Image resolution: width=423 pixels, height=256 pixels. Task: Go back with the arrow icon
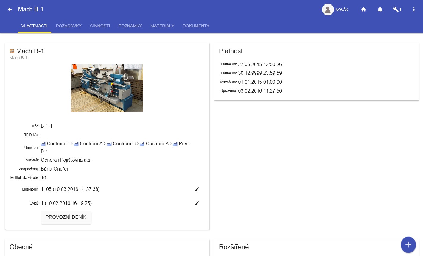(10, 10)
